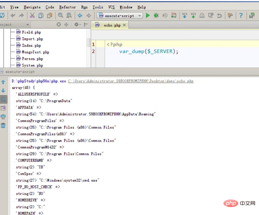
Task: Start debugging with the bug icon
Action: point(156,15)
